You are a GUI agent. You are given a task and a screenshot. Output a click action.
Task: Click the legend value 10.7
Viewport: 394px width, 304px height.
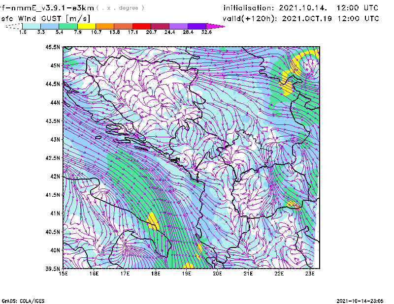click(96, 32)
